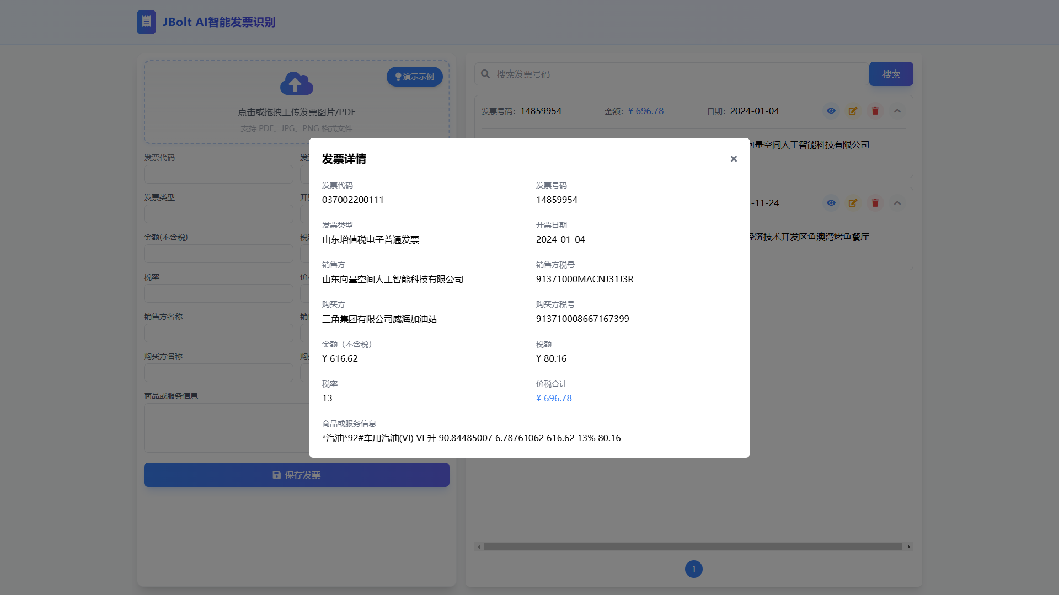Click the total ¥ 696.78 in dialog
1059x595 pixels.
click(x=554, y=398)
